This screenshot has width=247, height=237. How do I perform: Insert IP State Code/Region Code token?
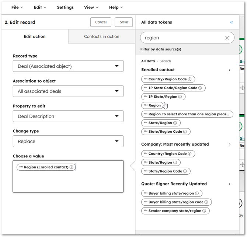click(173, 88)
